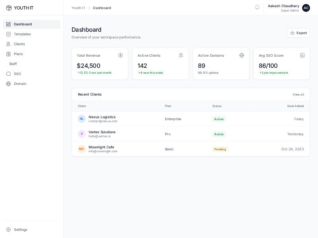Click the dollar icon on Total Revenue

[120, 55]
